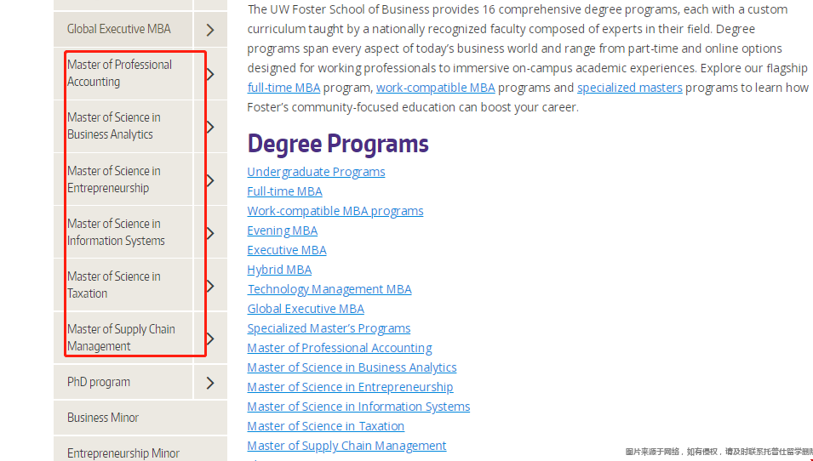Expand the Global Executive MBA chevron
Image resolution: width=813 pixels, height=461 pixels.
point(210,30)
